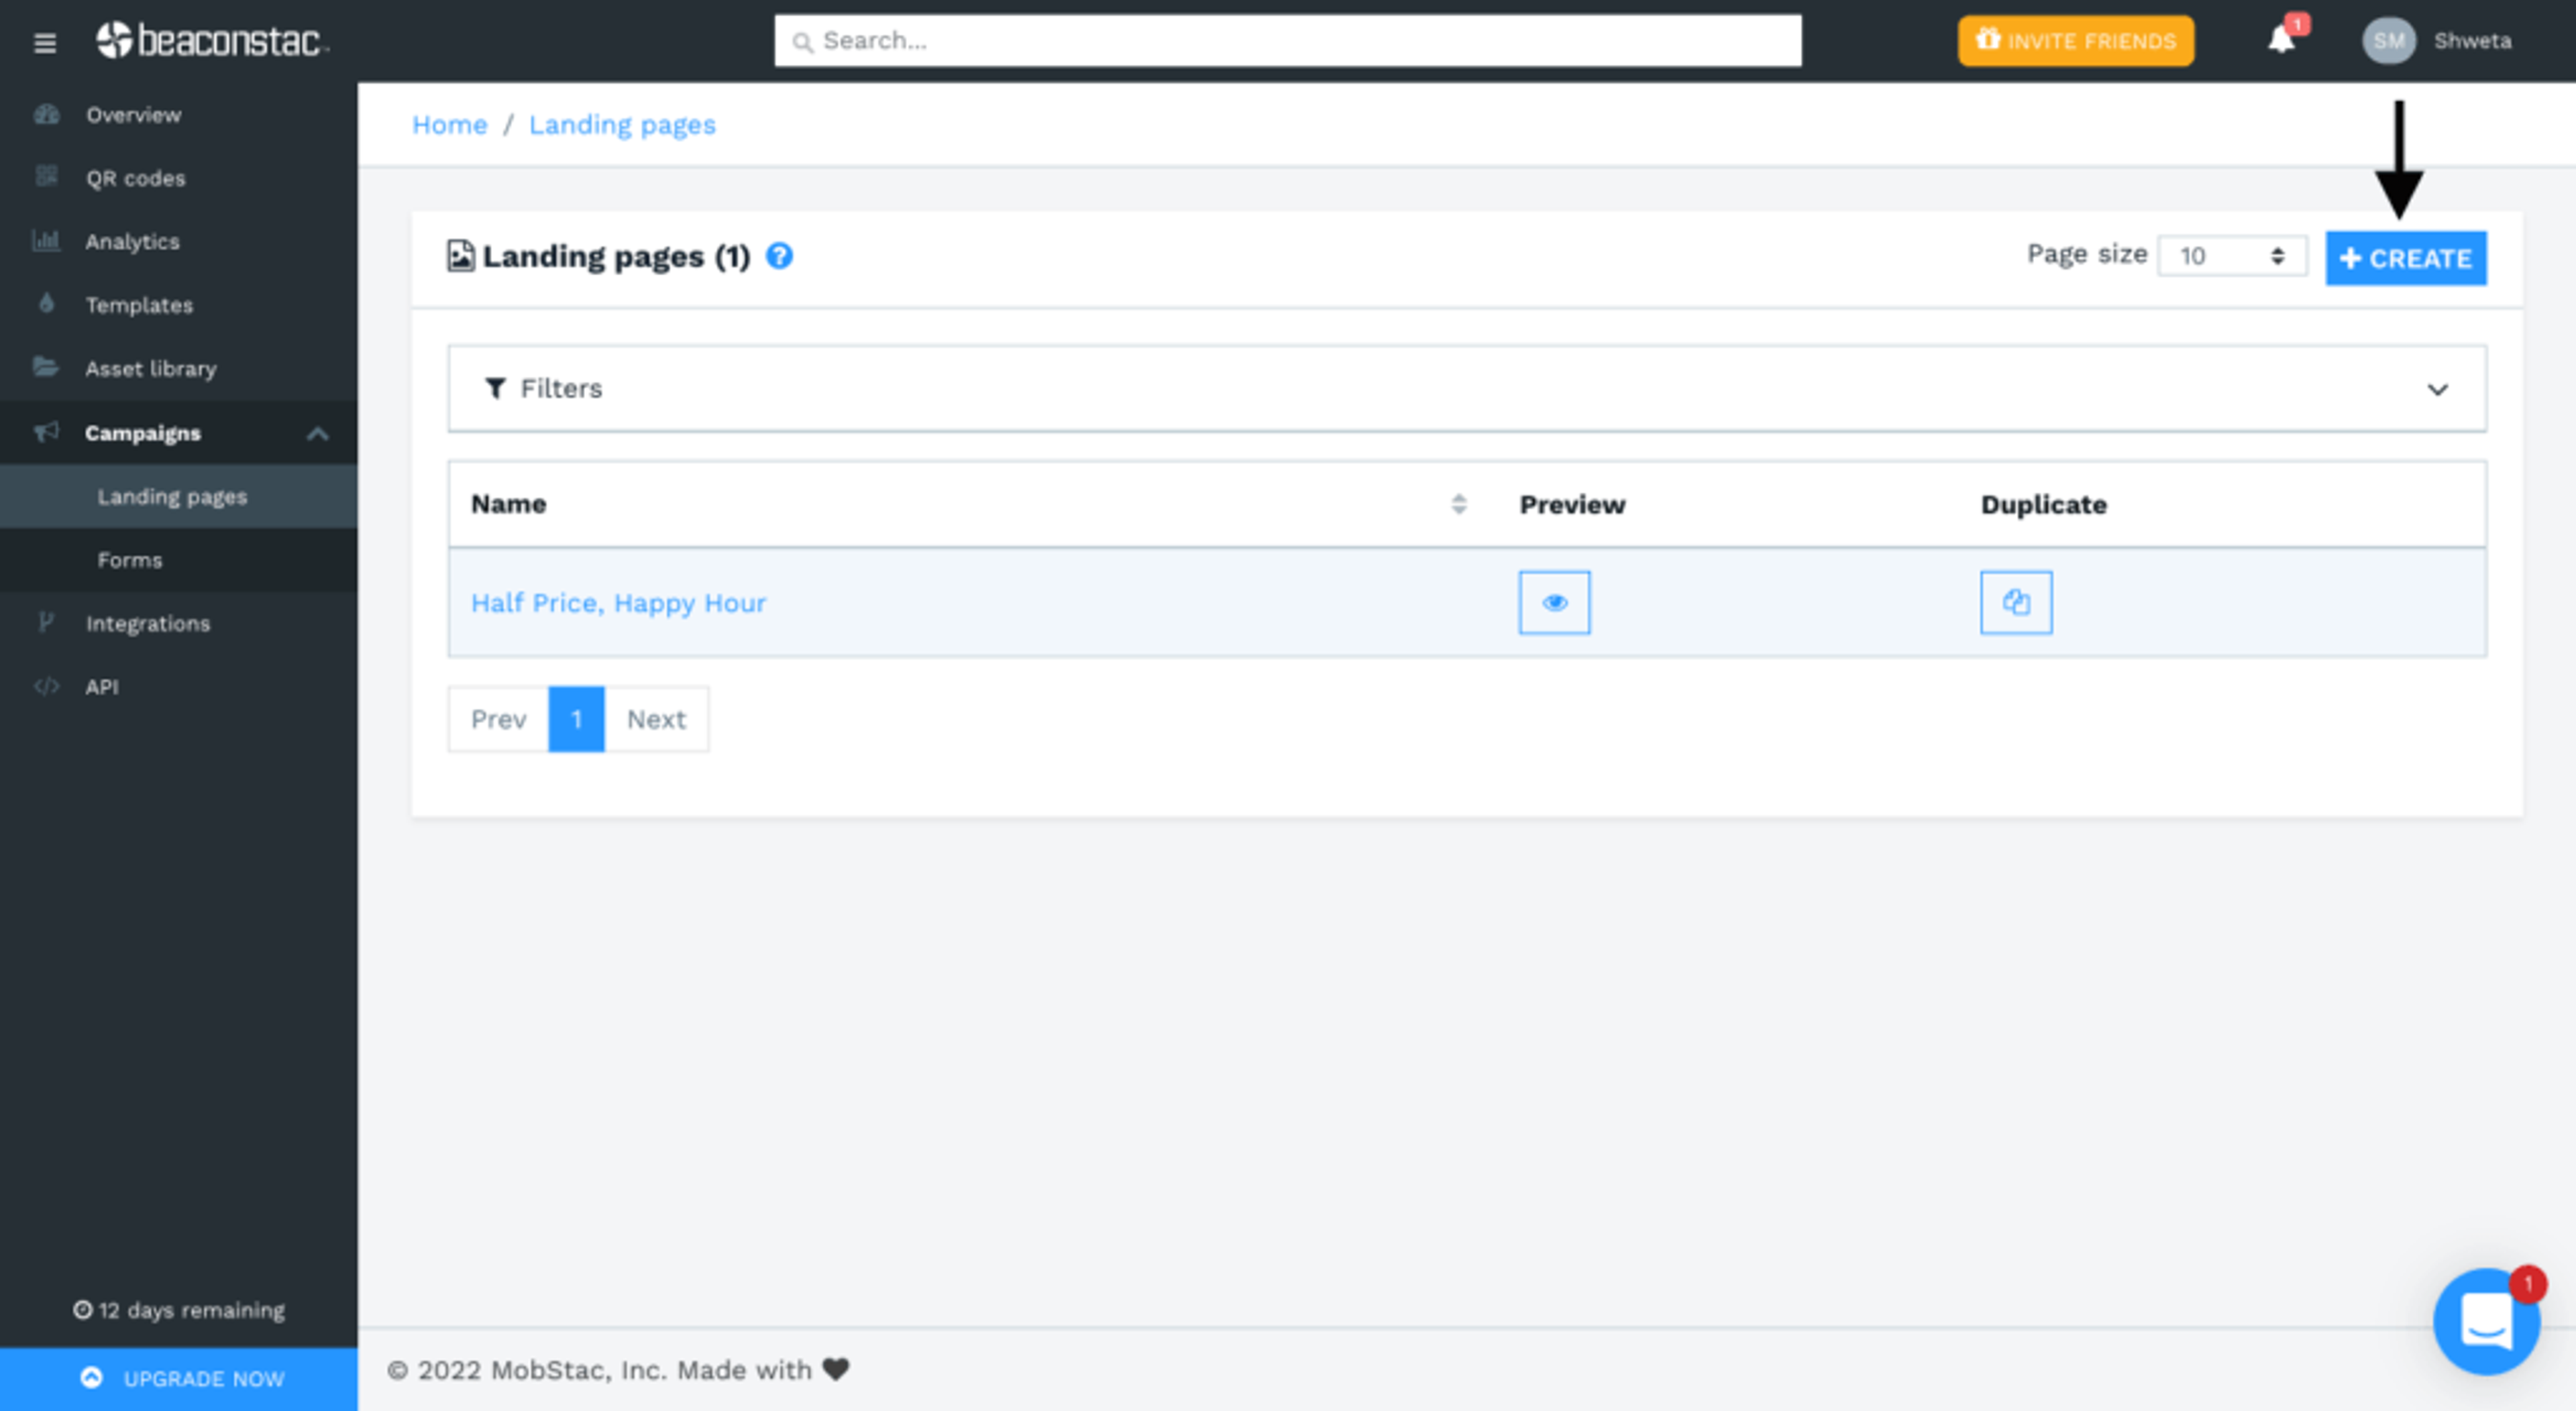Open the hamburger menu icon
Image resolution: width=2576 pixels, height=1411 pixels.
[x=44, y=42]
